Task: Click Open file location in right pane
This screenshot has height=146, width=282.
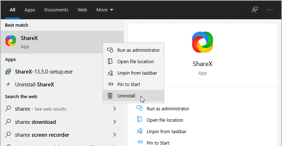Action: pos(165,120)
